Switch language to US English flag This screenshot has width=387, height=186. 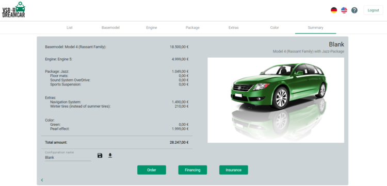tap(344, 10)
